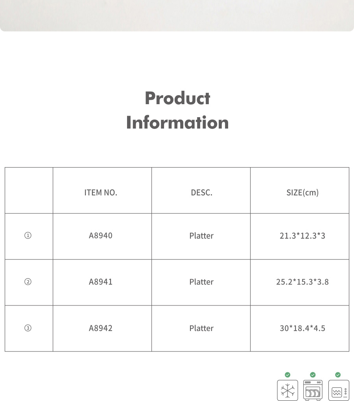Viewport: 354px width, 401px height.
Task: Select size cell 25.2*15.3*3.8
Action: tap(302, 282)
